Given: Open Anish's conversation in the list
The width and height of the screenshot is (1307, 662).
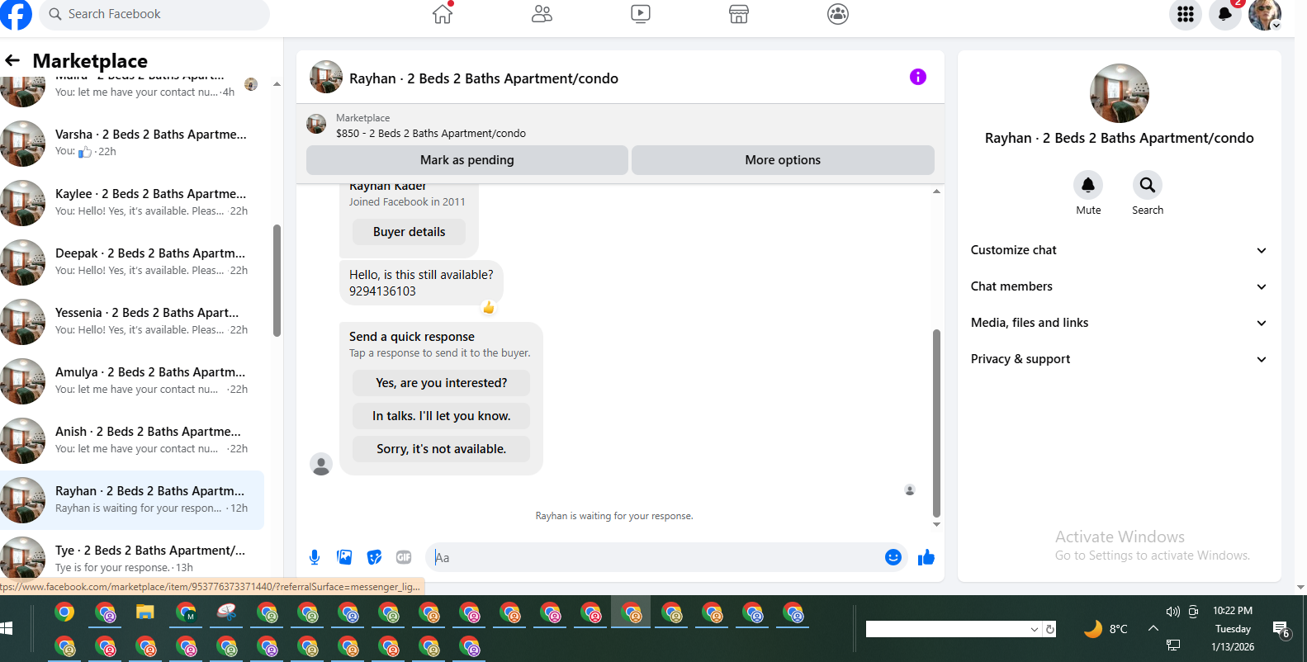Looking at the screenshot, I should point(132,440).
